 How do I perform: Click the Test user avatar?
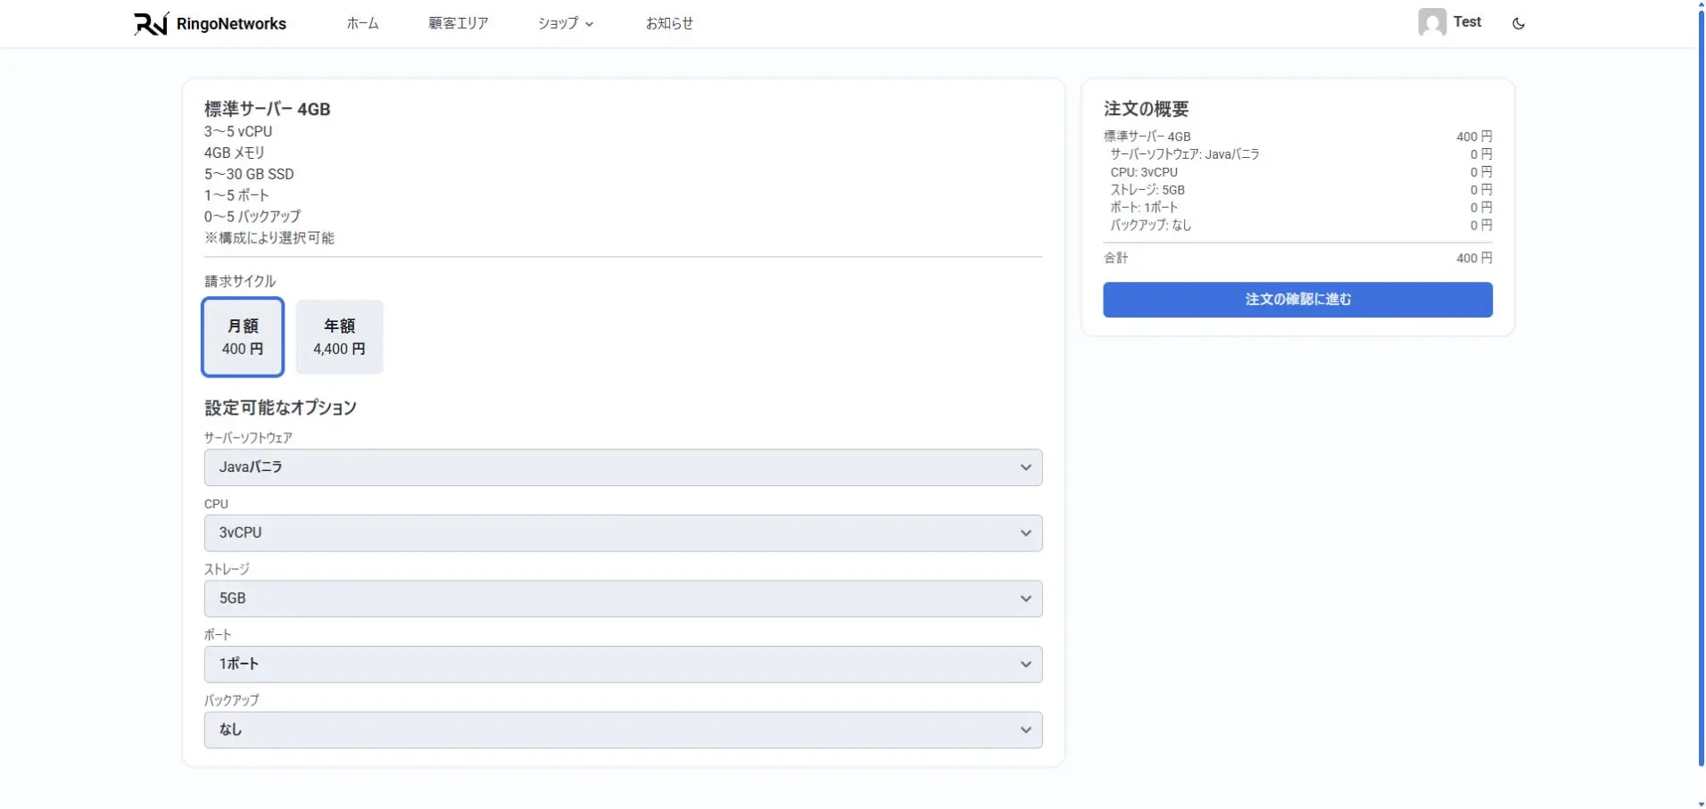coord(1432,22)
